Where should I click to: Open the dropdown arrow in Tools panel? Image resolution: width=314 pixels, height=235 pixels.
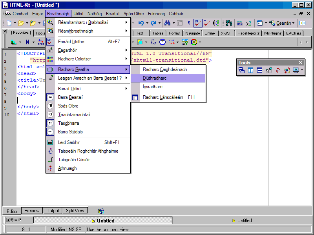[301, 70]
